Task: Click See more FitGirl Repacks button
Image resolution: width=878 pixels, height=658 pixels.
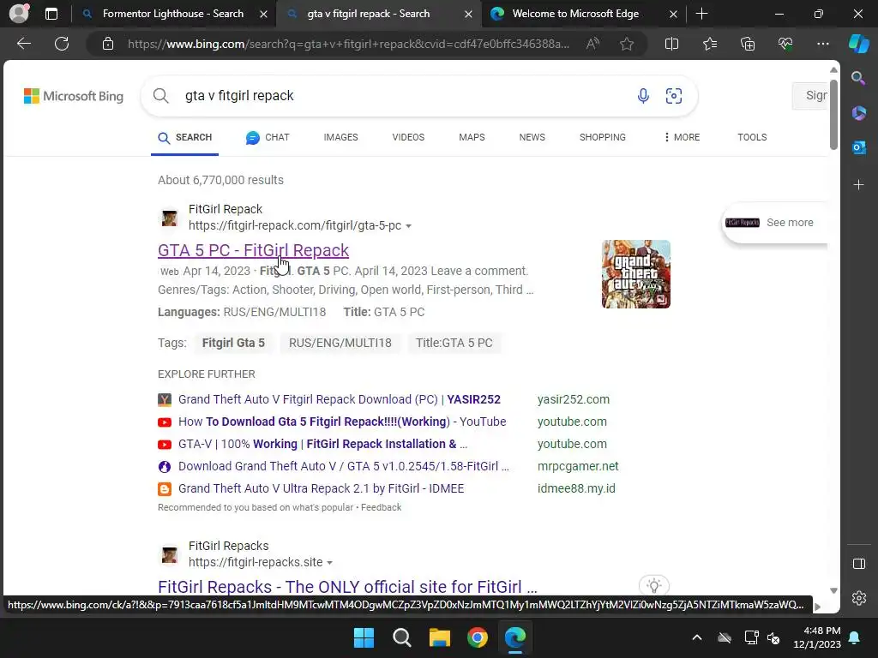Action: 774,223
